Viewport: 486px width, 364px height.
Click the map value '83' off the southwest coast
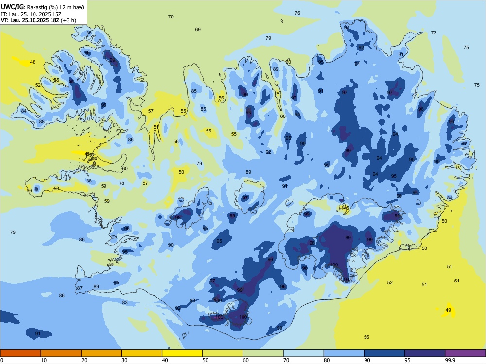(125, 303)
